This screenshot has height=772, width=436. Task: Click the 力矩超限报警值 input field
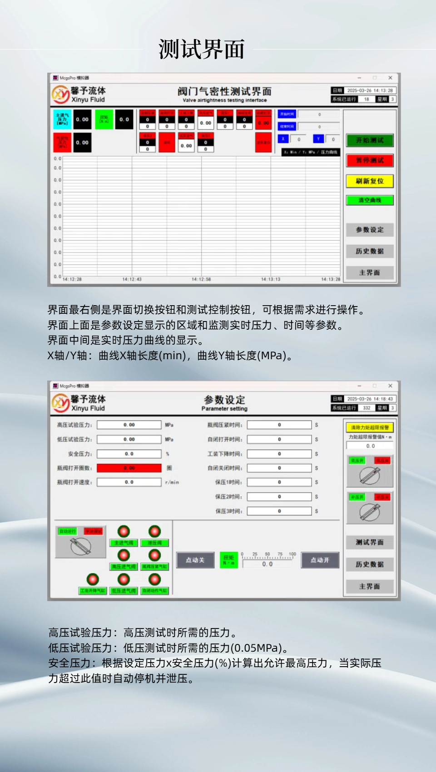coord(370,446)
